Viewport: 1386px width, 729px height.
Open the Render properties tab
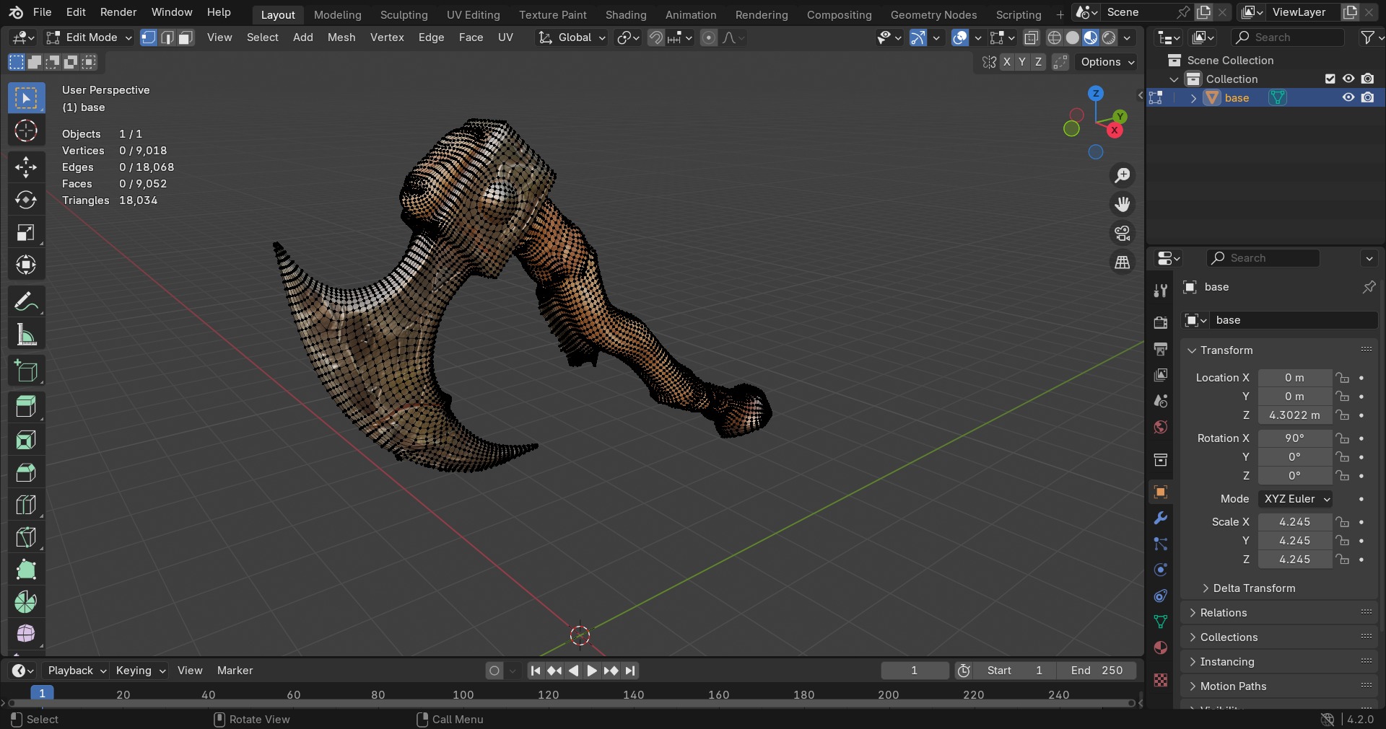1161,322
